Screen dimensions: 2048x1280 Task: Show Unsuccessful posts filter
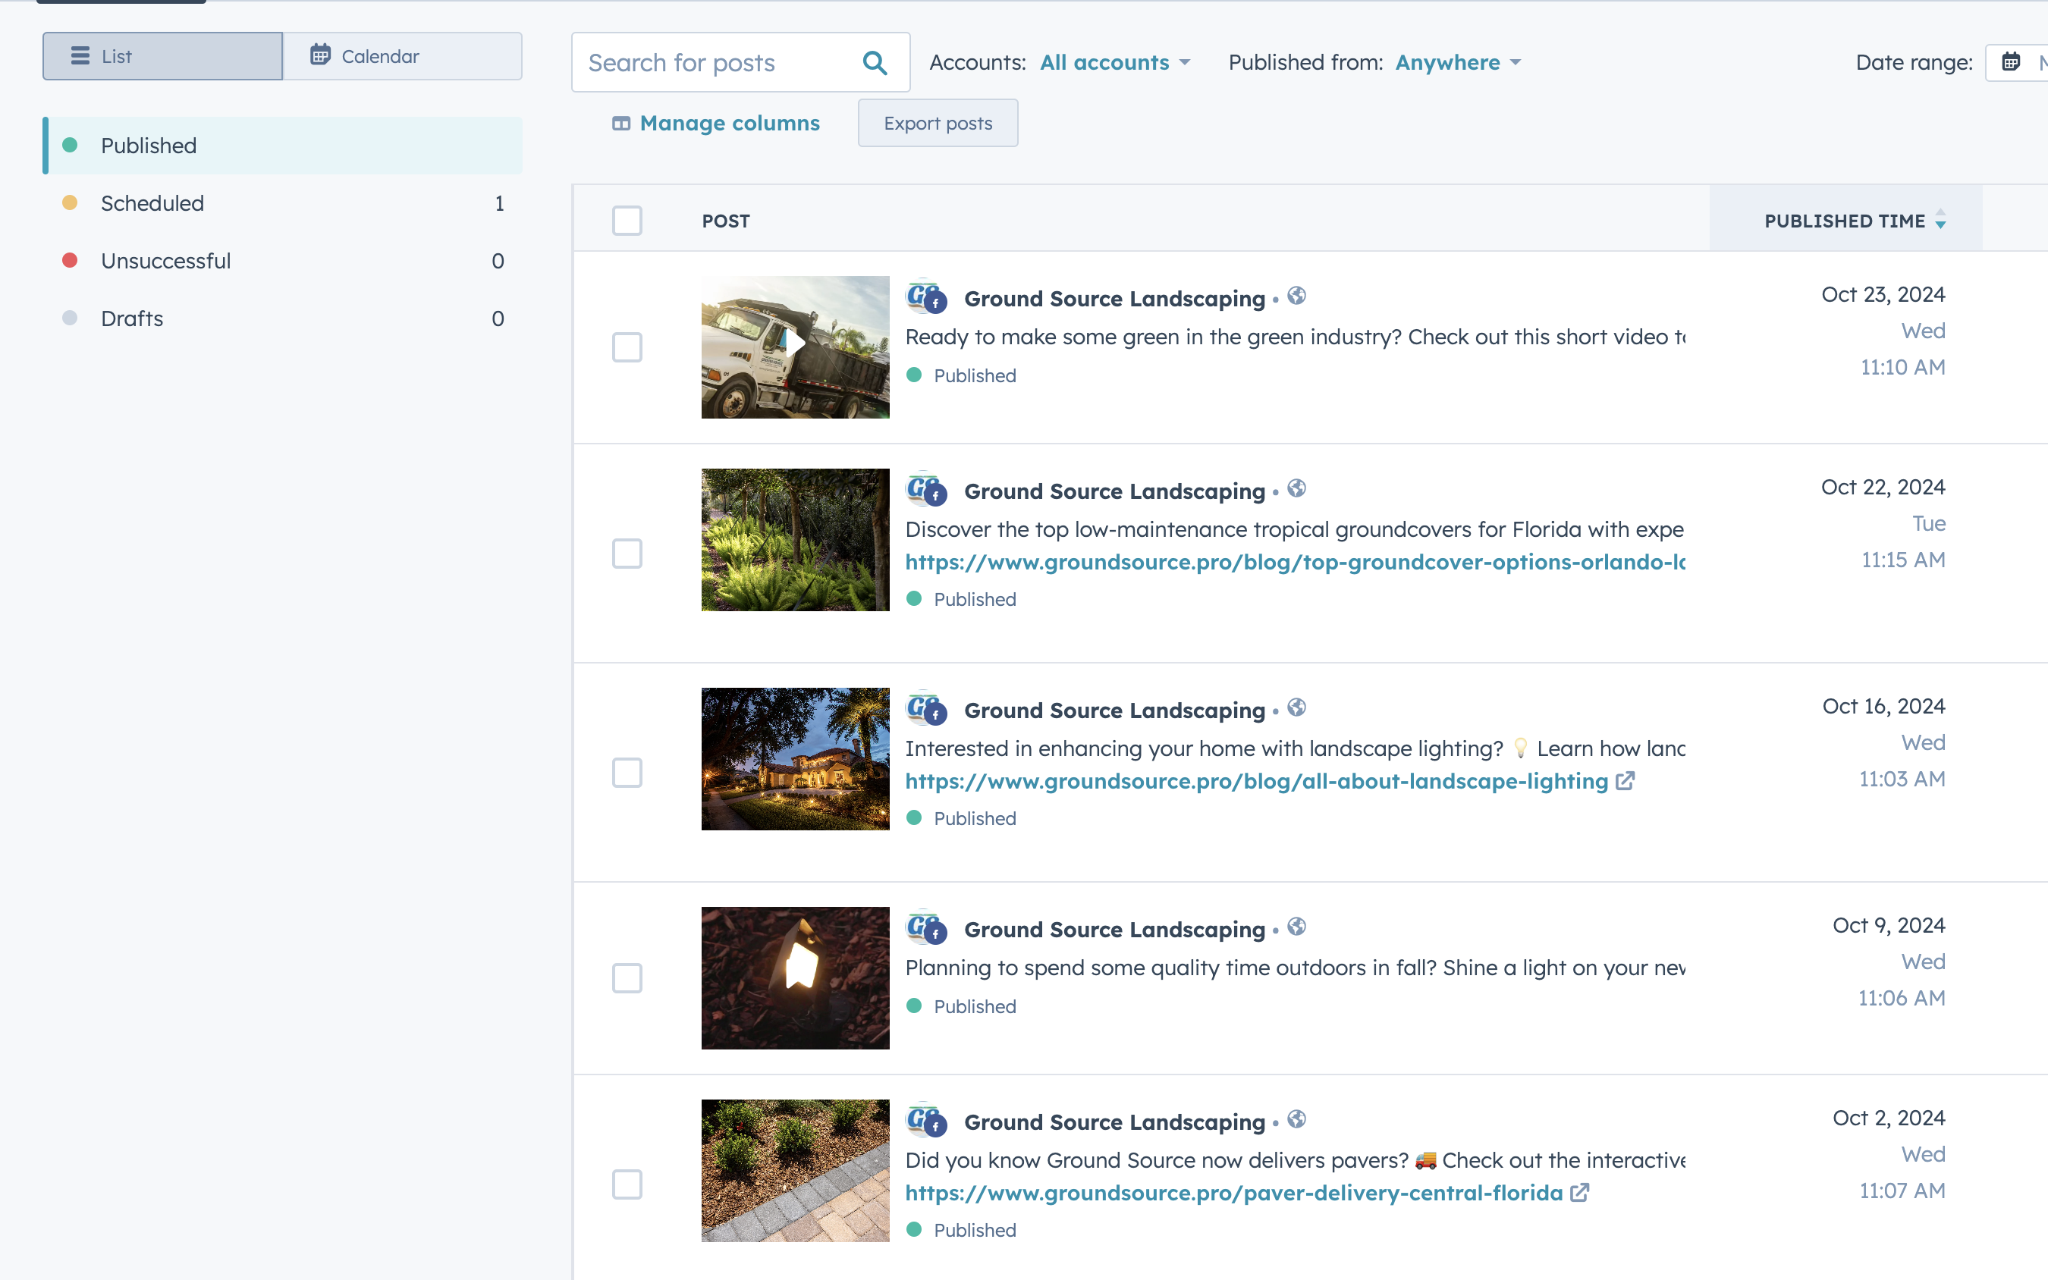coord(283,261)
